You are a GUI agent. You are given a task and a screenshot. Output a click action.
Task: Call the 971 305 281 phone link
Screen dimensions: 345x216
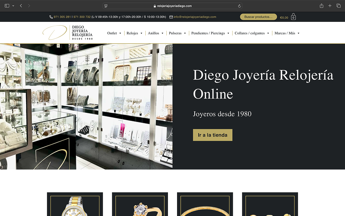click(x=62, y=17)
